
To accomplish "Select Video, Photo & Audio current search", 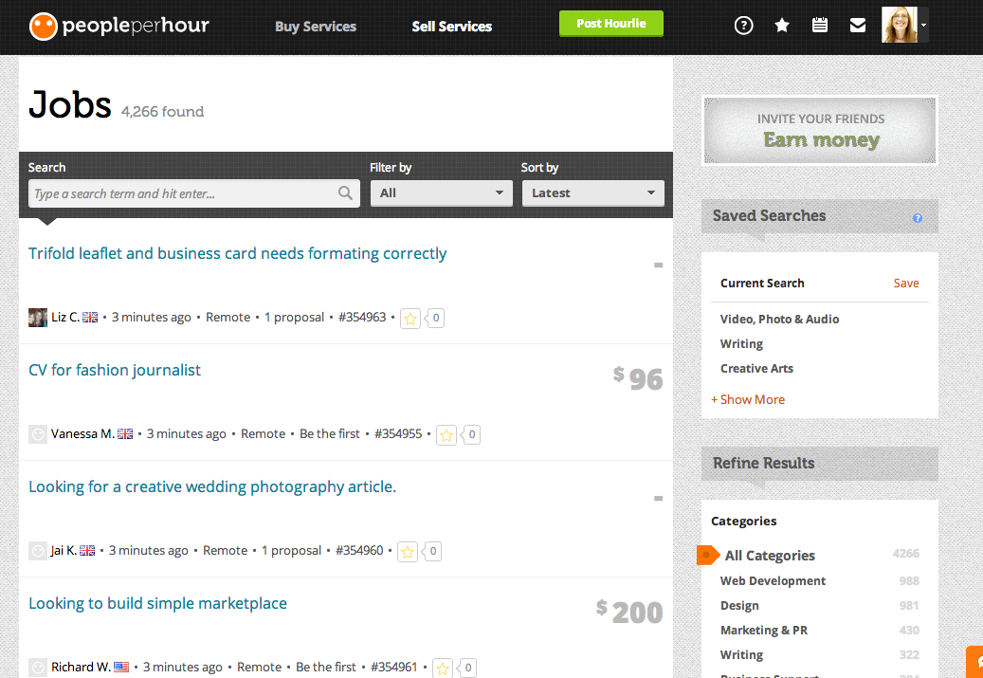I will tap(780, 319).
